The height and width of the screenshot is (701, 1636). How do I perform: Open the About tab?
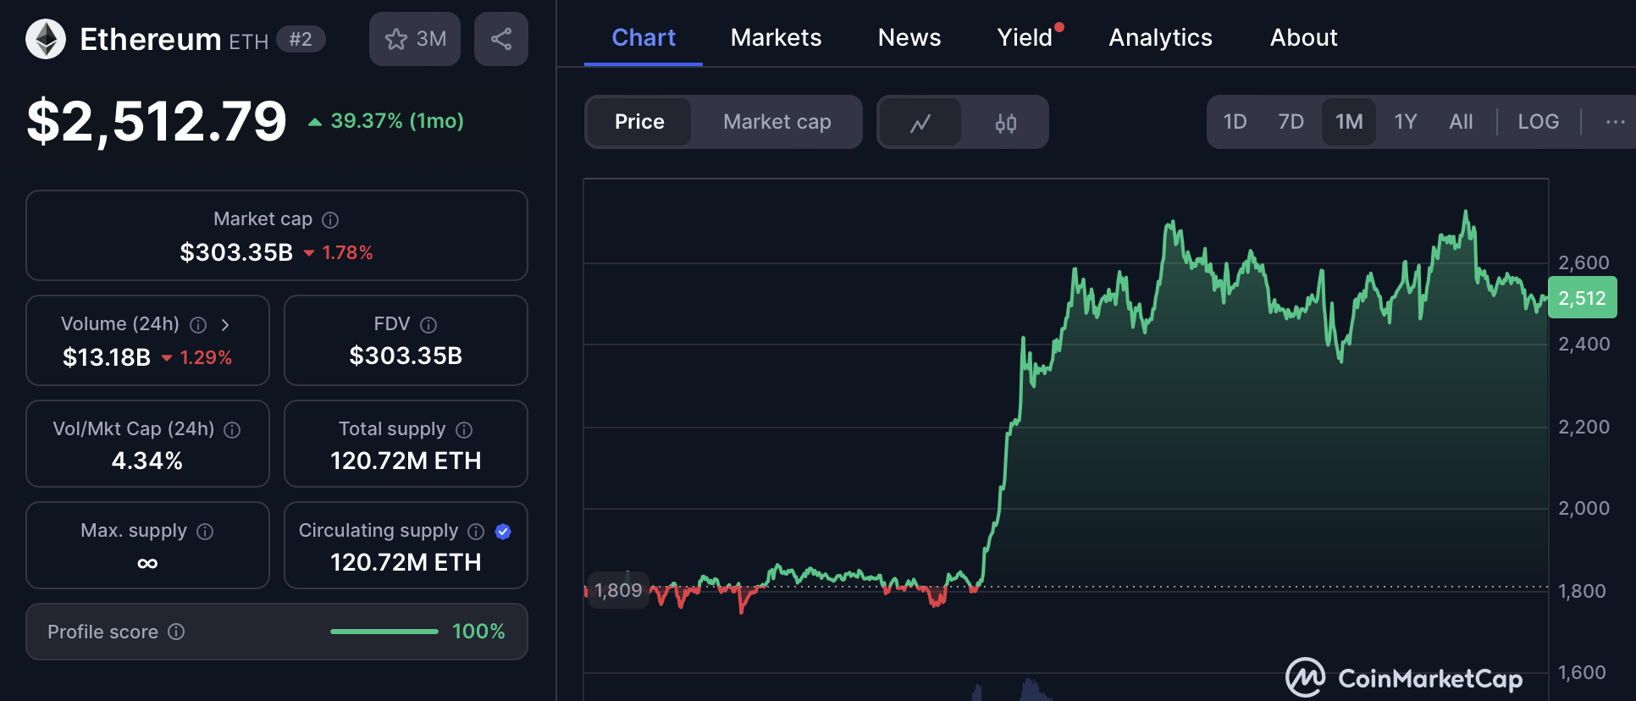tap(1303, 38)
